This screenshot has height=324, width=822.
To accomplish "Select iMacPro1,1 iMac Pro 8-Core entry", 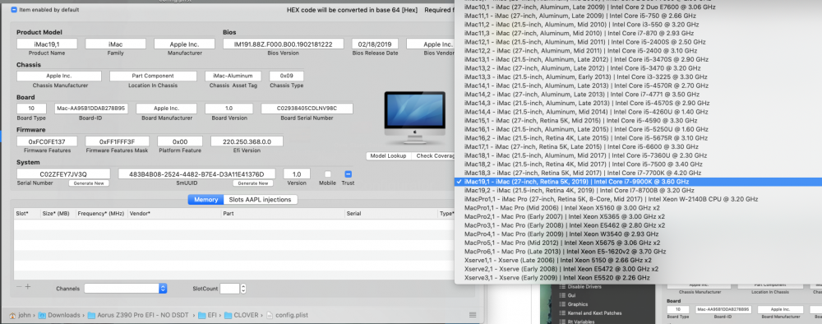I will 638,199.
